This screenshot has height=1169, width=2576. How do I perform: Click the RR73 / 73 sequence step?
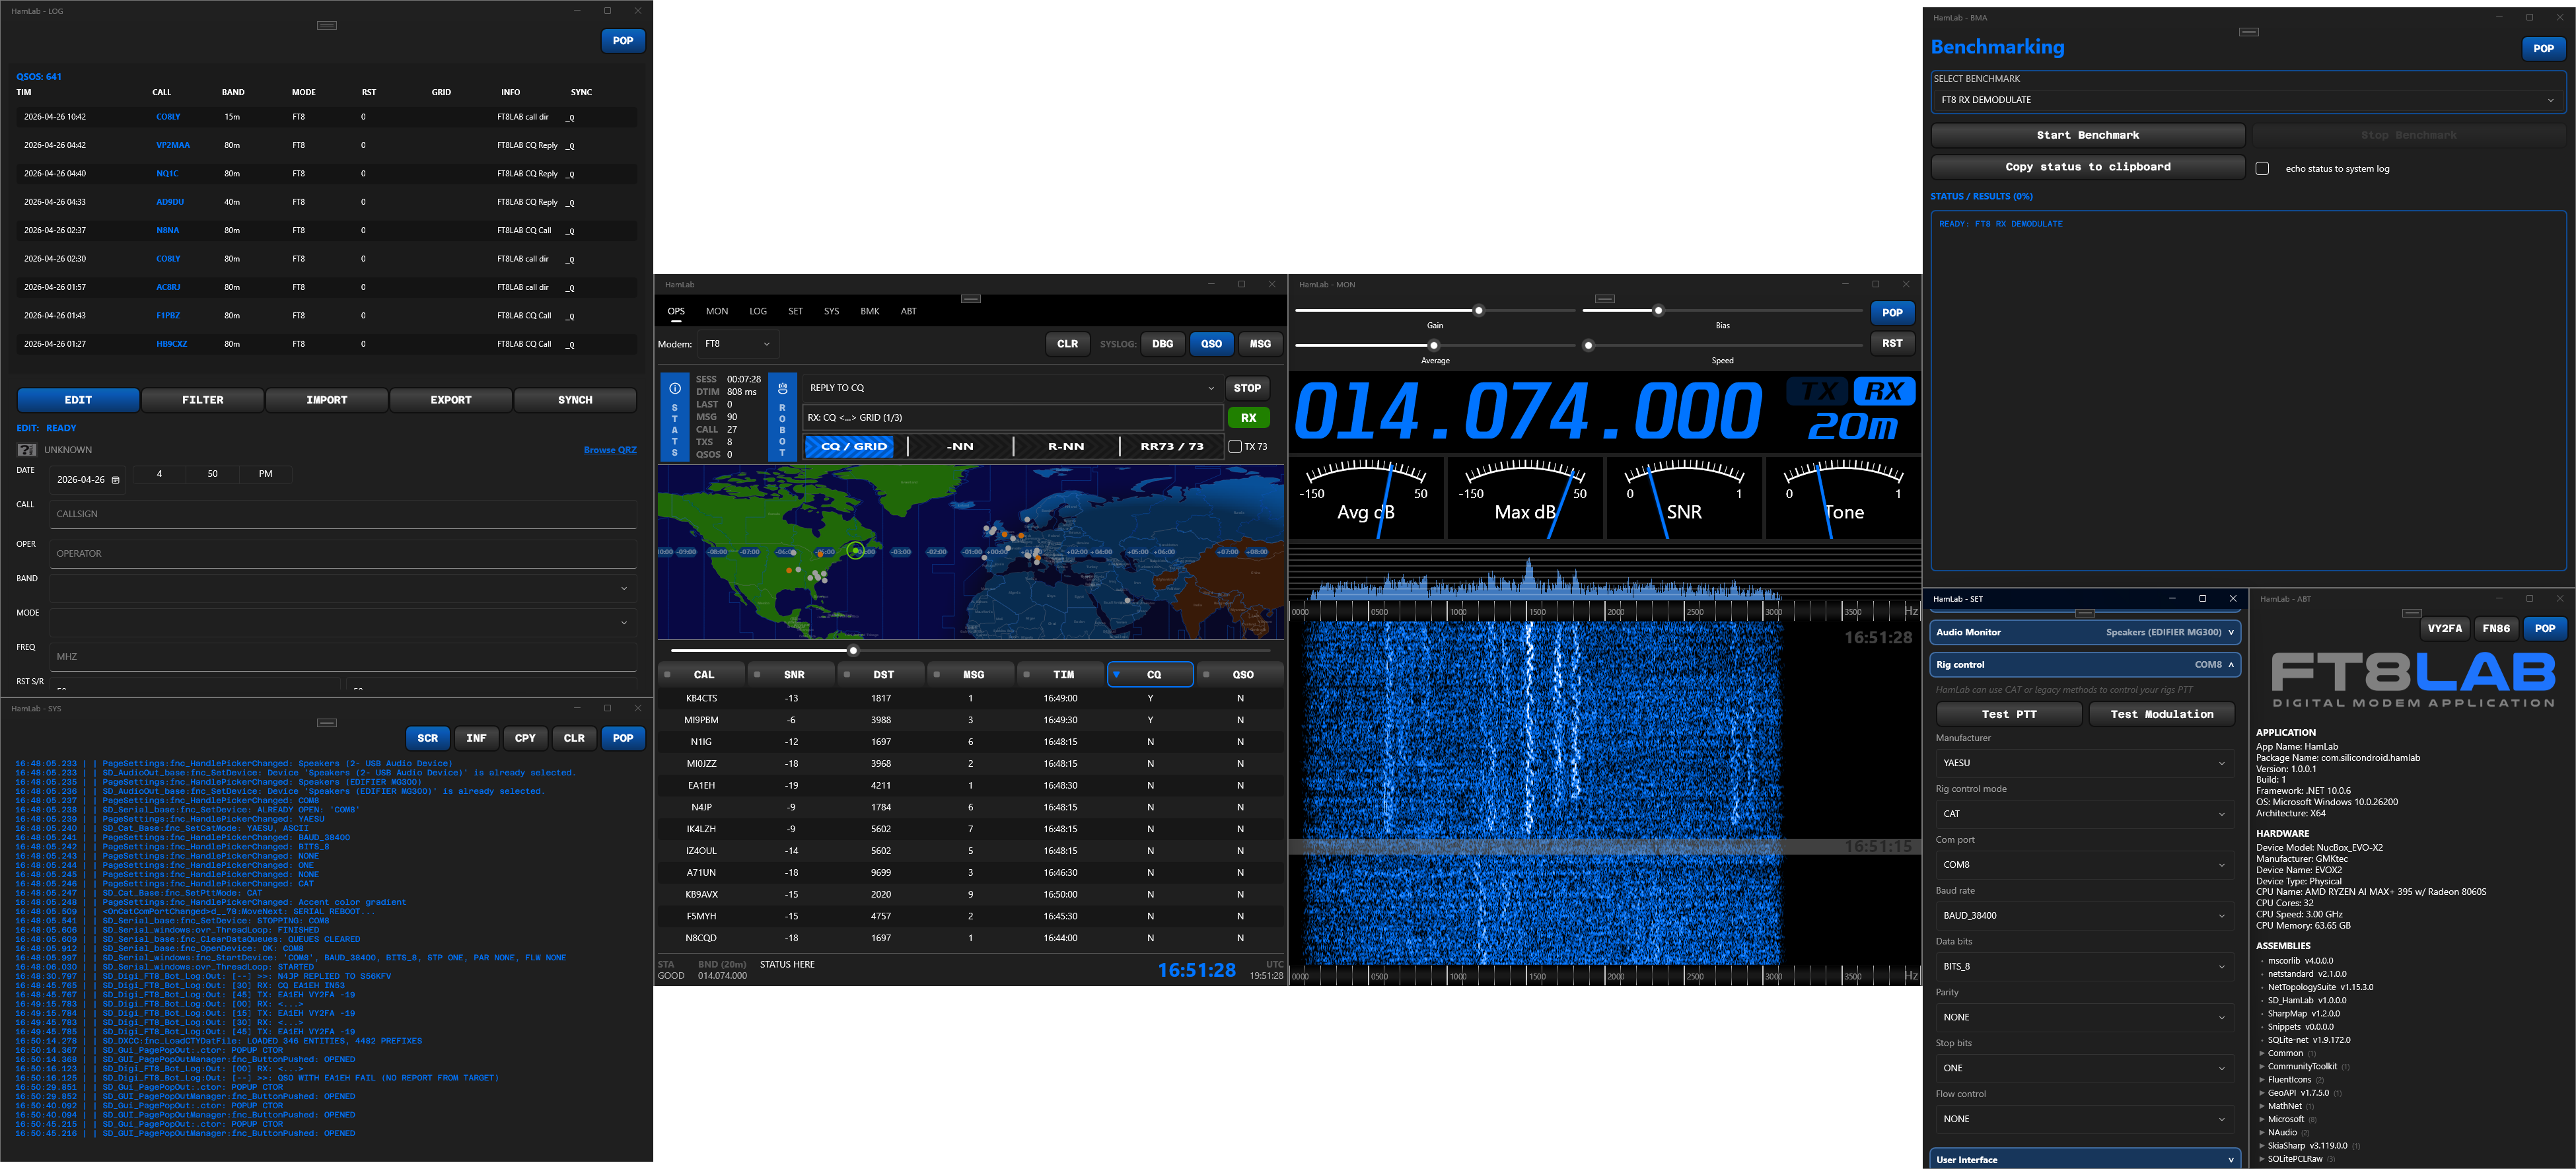1172,447
